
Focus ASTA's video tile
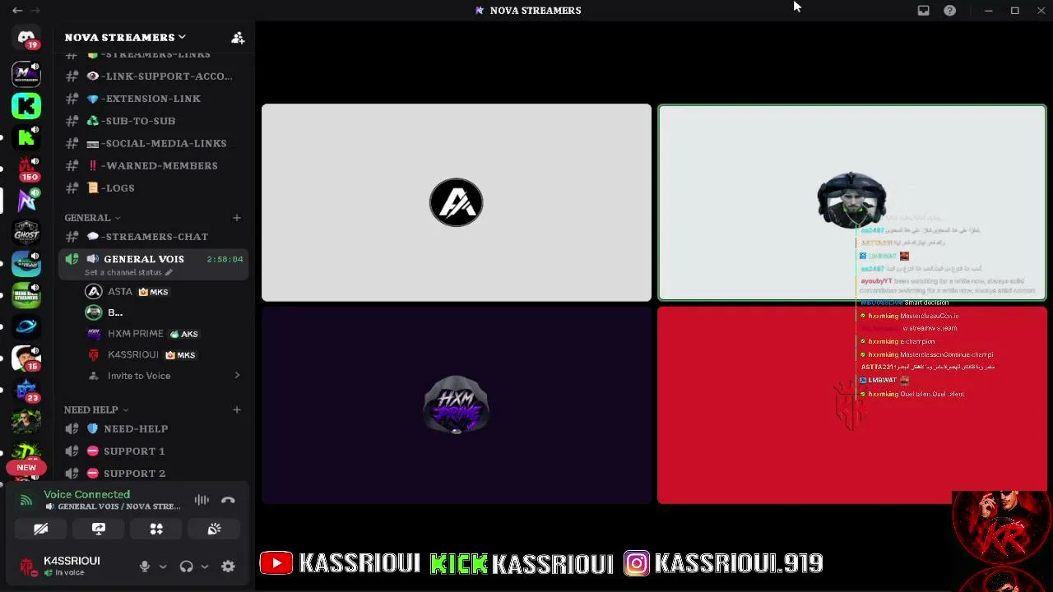(457, 202)
